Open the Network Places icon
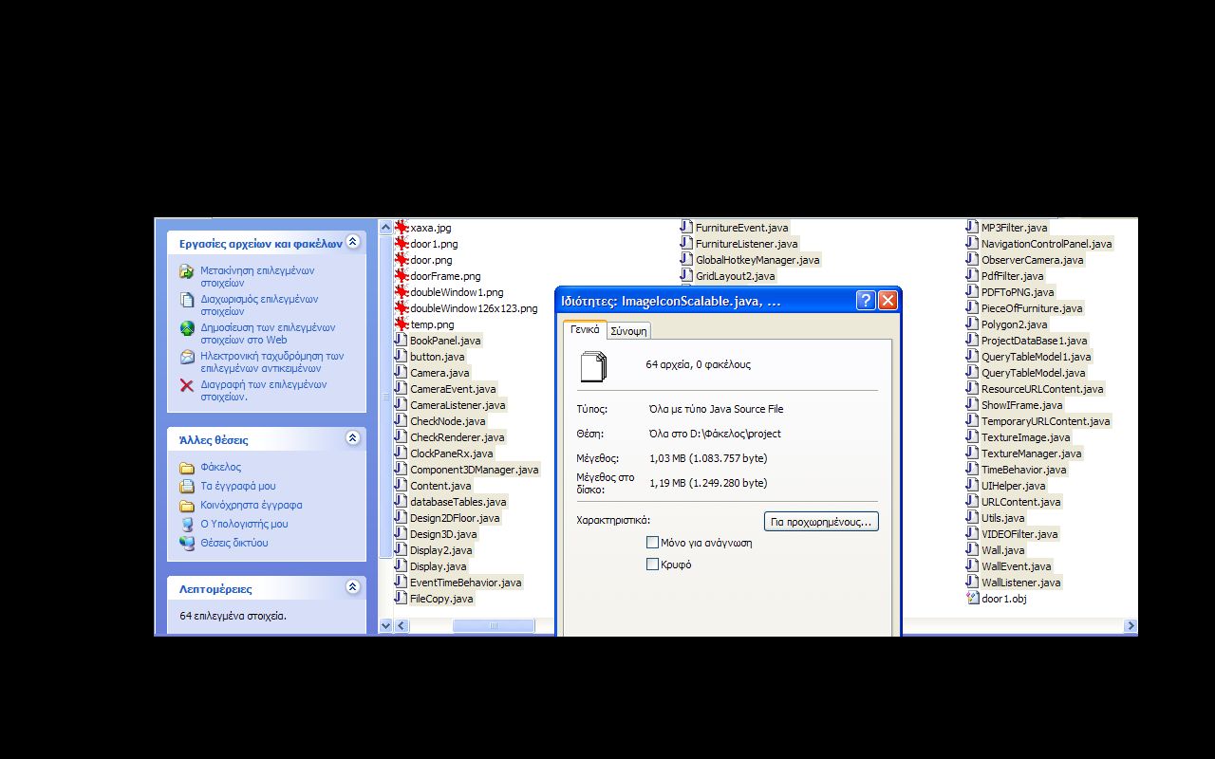 [x=187, y=543]
